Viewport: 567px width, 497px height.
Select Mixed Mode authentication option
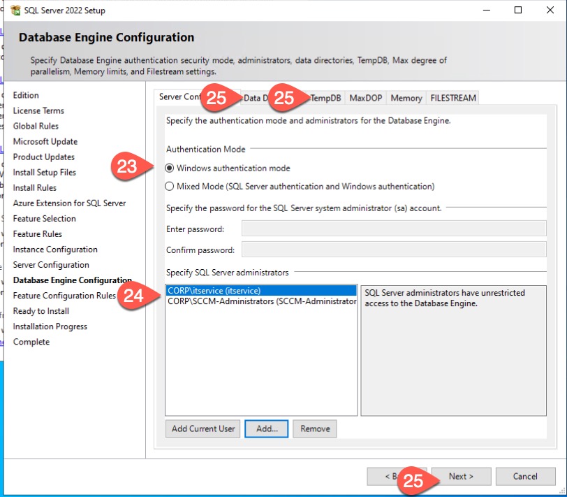pyautogui.click(x=170, y=187)
